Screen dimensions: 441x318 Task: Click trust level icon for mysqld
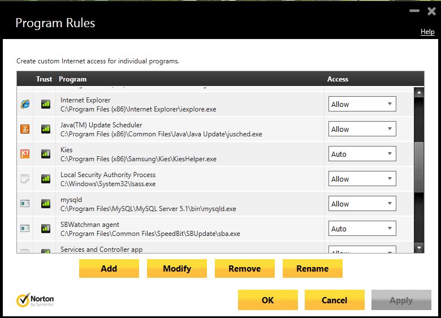click(x=46, y=203)
